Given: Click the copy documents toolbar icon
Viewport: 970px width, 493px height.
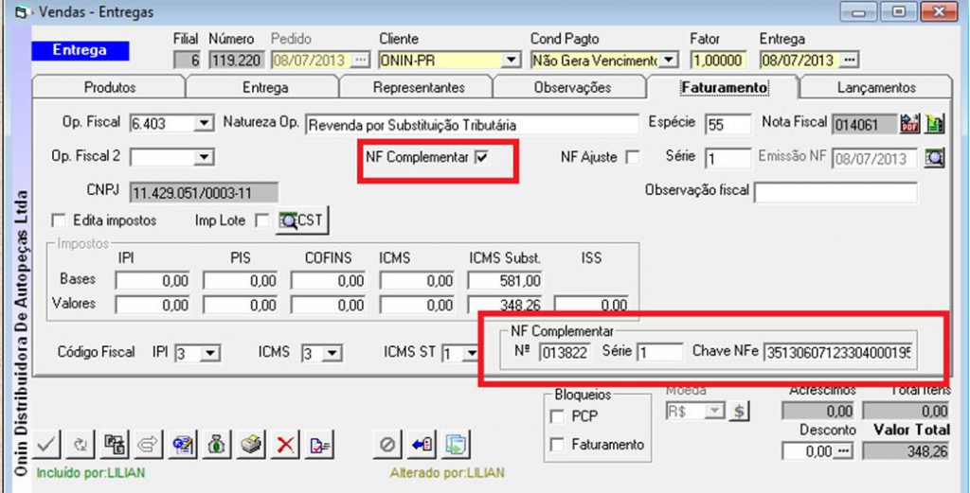Looking at the screenshot, I should (x=457, y=444).
